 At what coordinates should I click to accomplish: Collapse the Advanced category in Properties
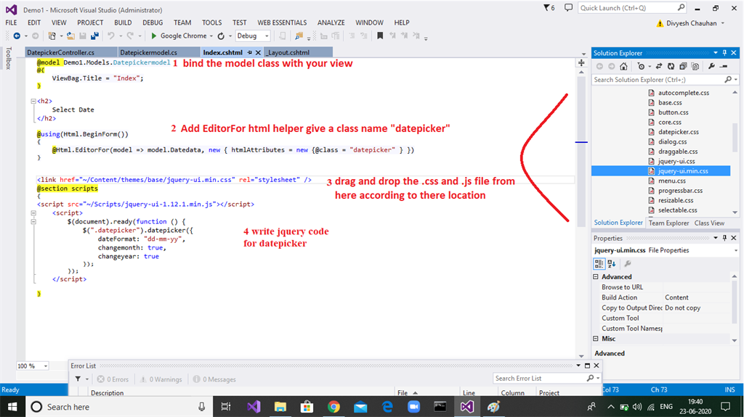[596, 277]
